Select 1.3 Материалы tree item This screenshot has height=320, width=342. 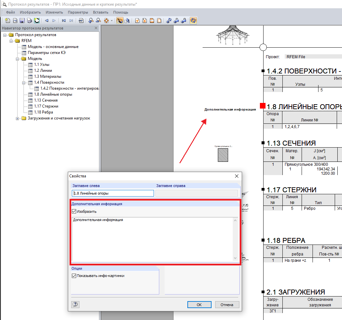48,76
